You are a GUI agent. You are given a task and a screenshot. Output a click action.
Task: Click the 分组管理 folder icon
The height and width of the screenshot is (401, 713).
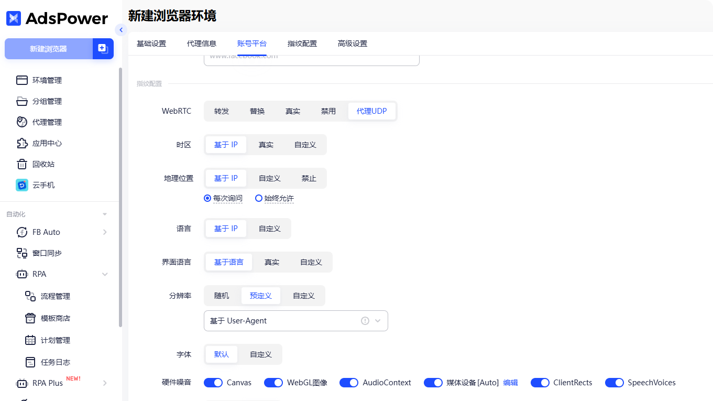point(21,101)
